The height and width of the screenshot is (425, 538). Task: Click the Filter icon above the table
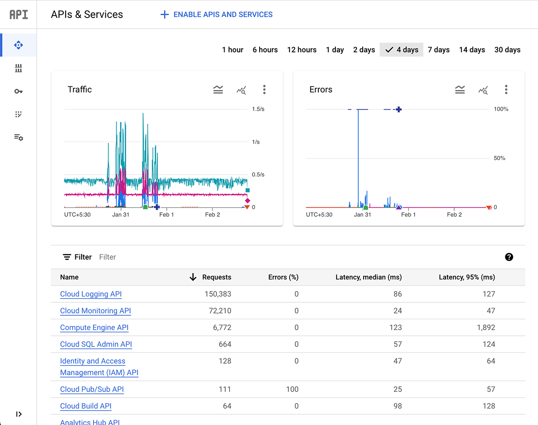coord(67,257)
